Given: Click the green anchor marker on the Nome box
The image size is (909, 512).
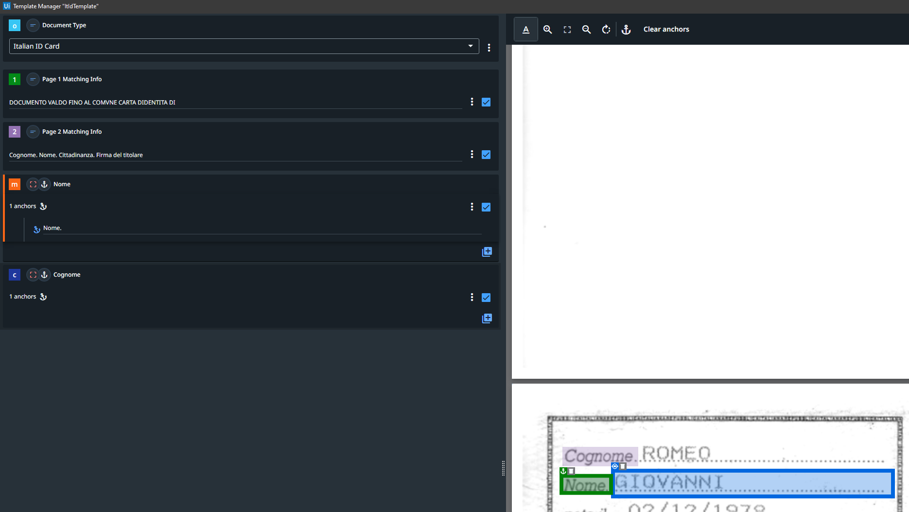Looking at the screenshot, I should click(564, 471).
